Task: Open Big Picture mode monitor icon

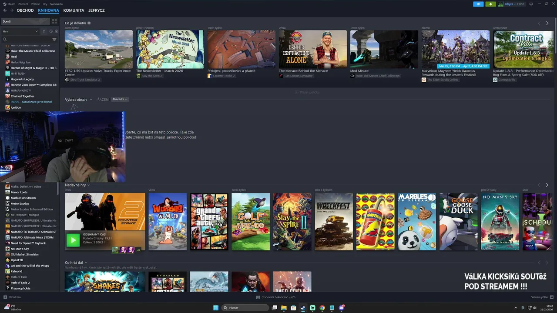Action: [531, 4]
